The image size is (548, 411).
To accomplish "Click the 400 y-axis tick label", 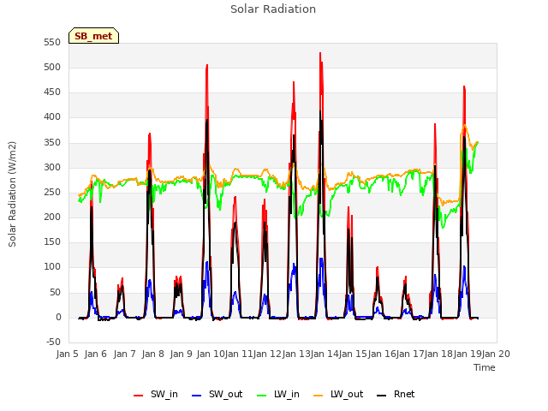I will (x=52, y=117).
